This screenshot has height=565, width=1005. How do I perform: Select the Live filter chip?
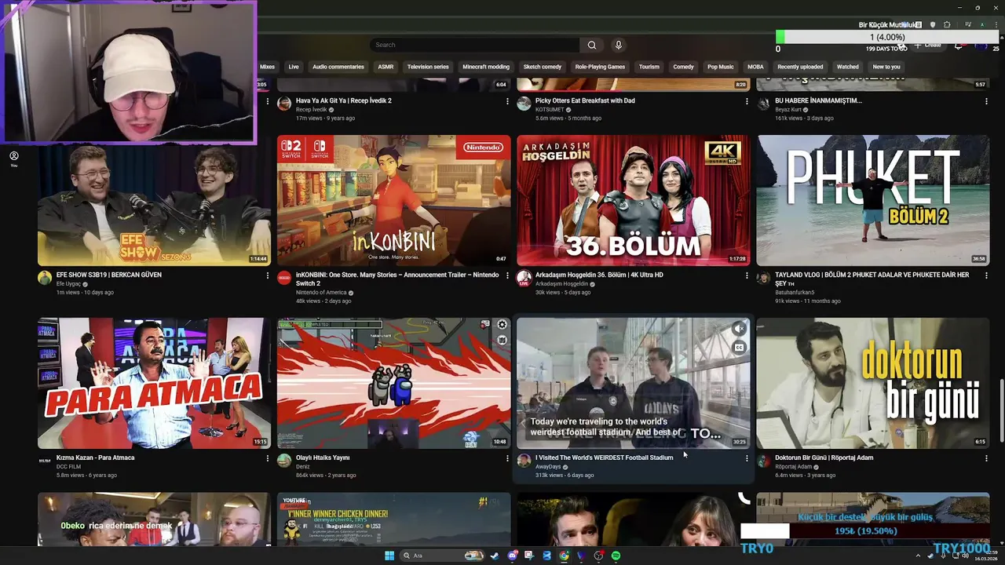(x=294, y=67)
